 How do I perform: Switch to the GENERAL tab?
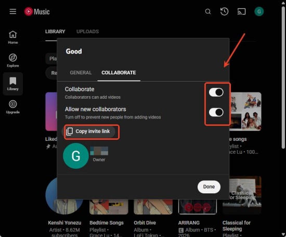click(x=81, y=73)
